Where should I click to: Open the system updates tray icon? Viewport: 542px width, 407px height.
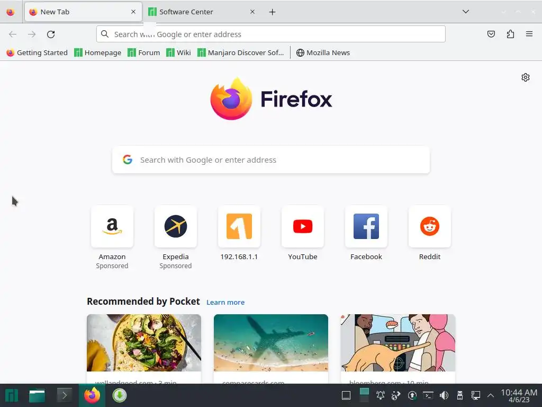(x=412, y=395)
